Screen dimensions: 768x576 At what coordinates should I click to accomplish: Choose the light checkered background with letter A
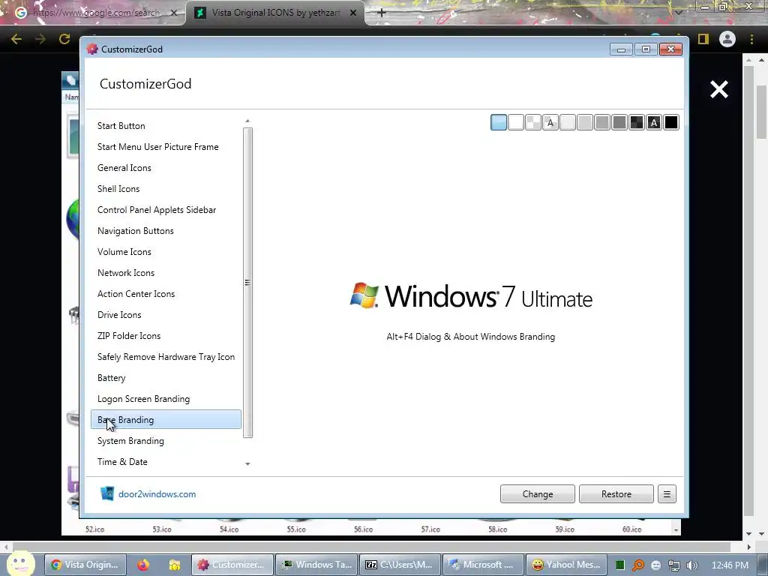(550, 122)
